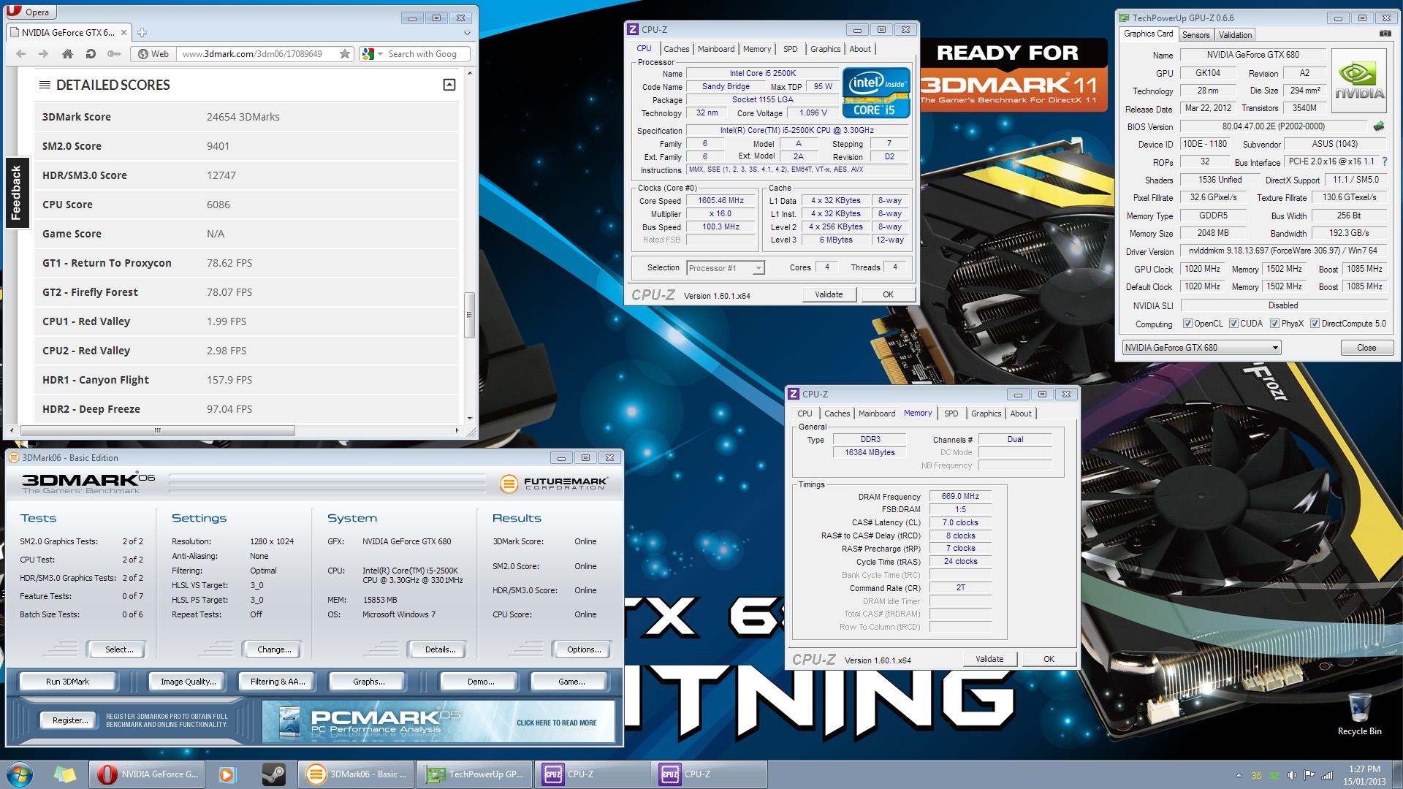Click the hamburger icon beside Detailed Scores

coord(45,85)
